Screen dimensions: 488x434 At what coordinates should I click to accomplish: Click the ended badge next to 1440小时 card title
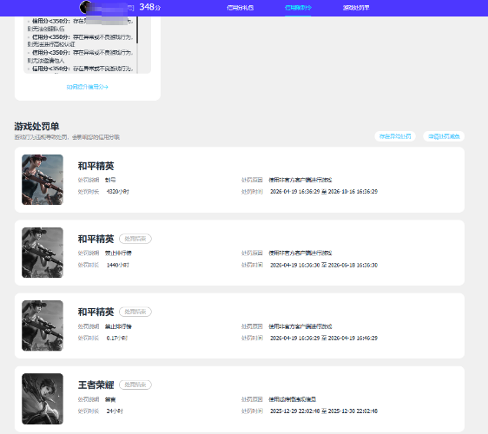pos(135,239)
